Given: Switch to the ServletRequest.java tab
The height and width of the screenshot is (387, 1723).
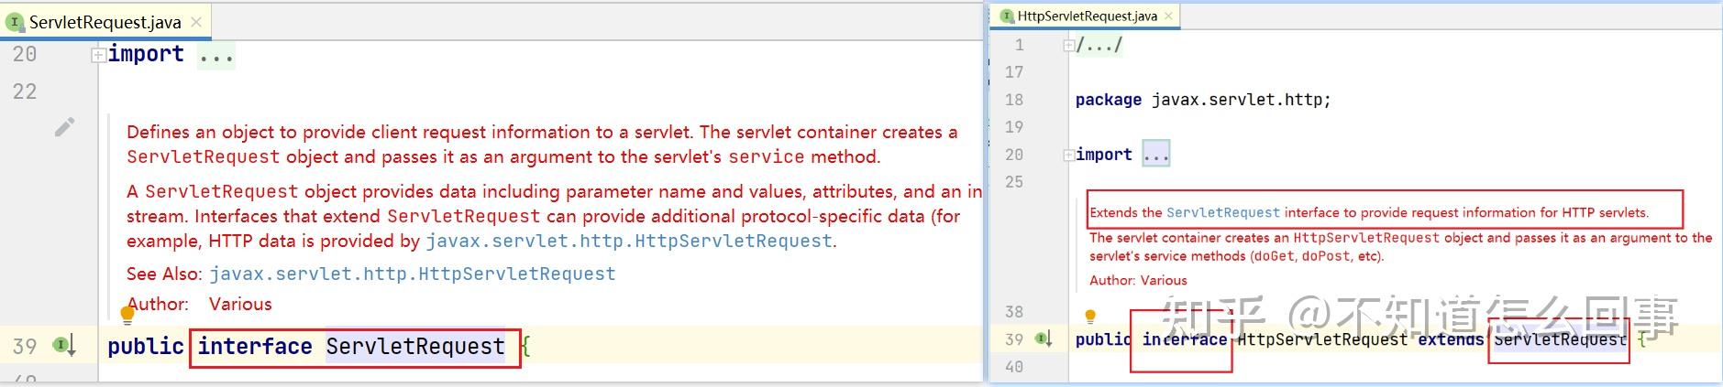Looking at the screenshot, I should tap(105, 22).
